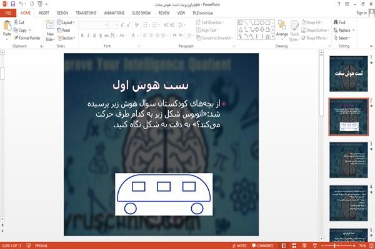Toggle Strikethrough formatting
375x249 pixels.
(x=106, y=36)
